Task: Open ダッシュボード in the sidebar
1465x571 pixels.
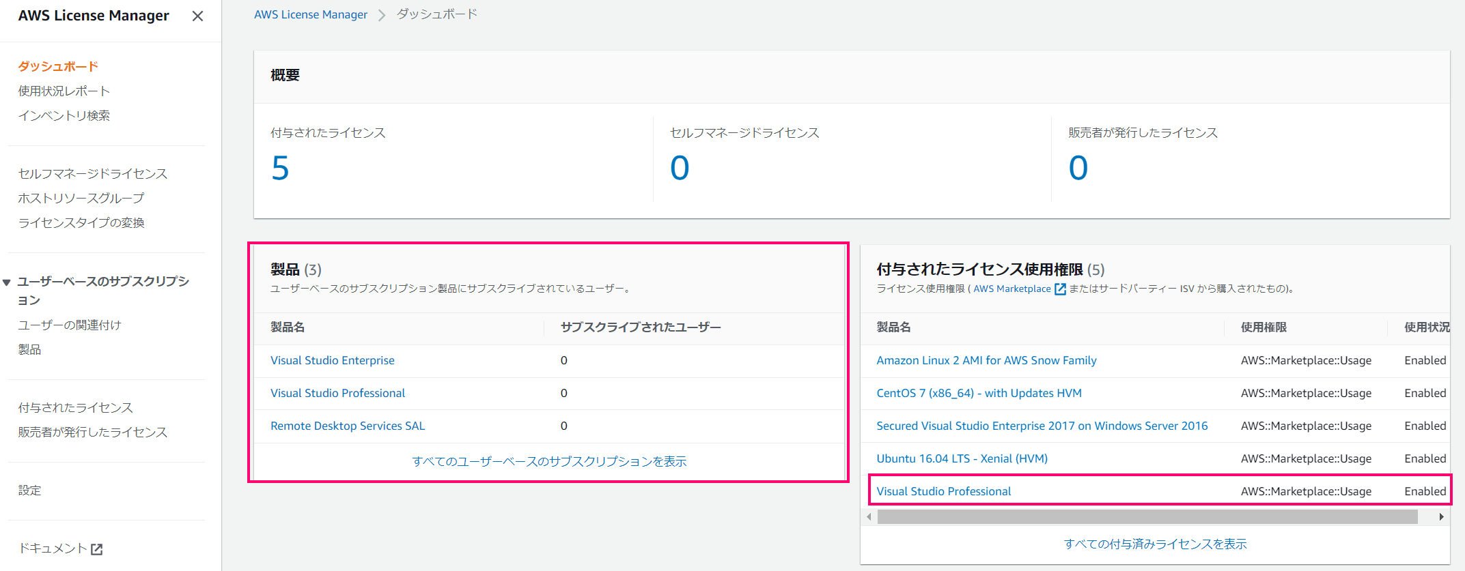Action: click(58, 66)
